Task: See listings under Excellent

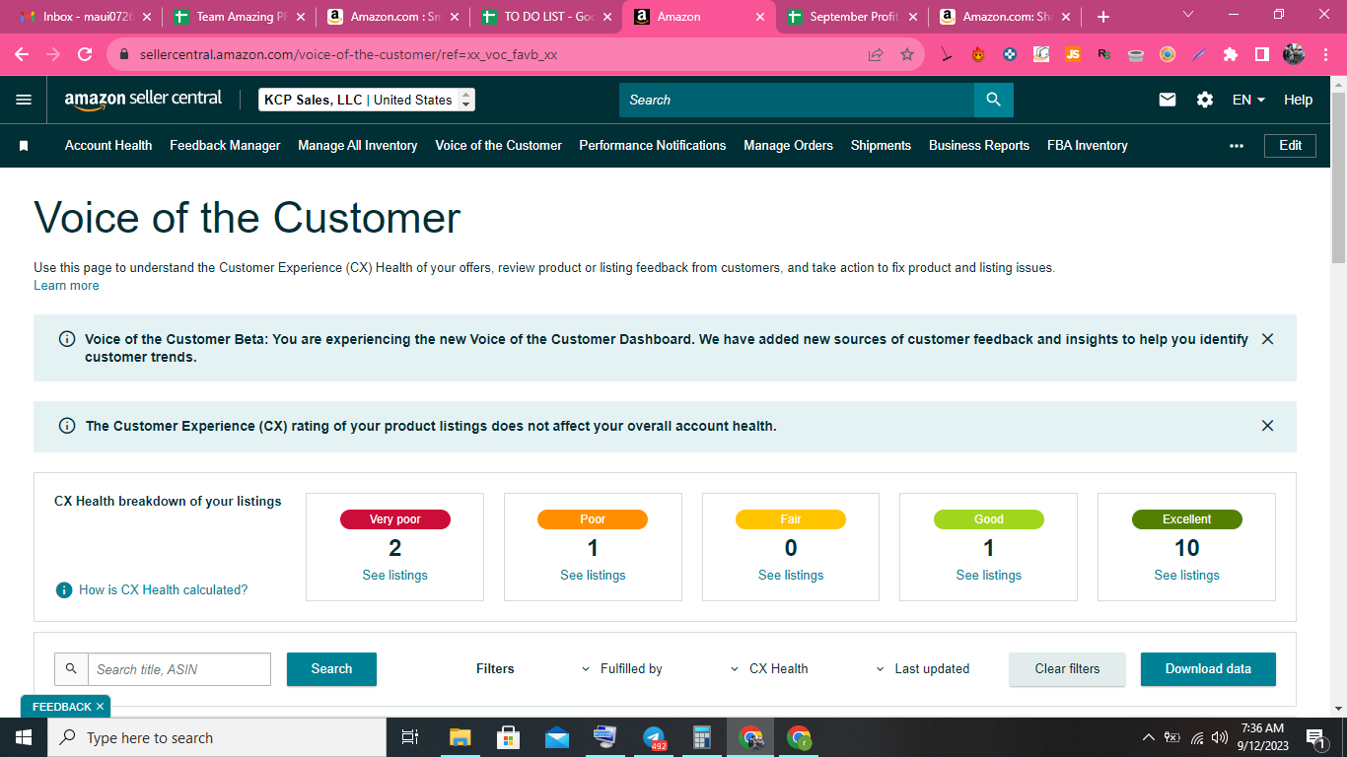Action: coord(1186,576)
